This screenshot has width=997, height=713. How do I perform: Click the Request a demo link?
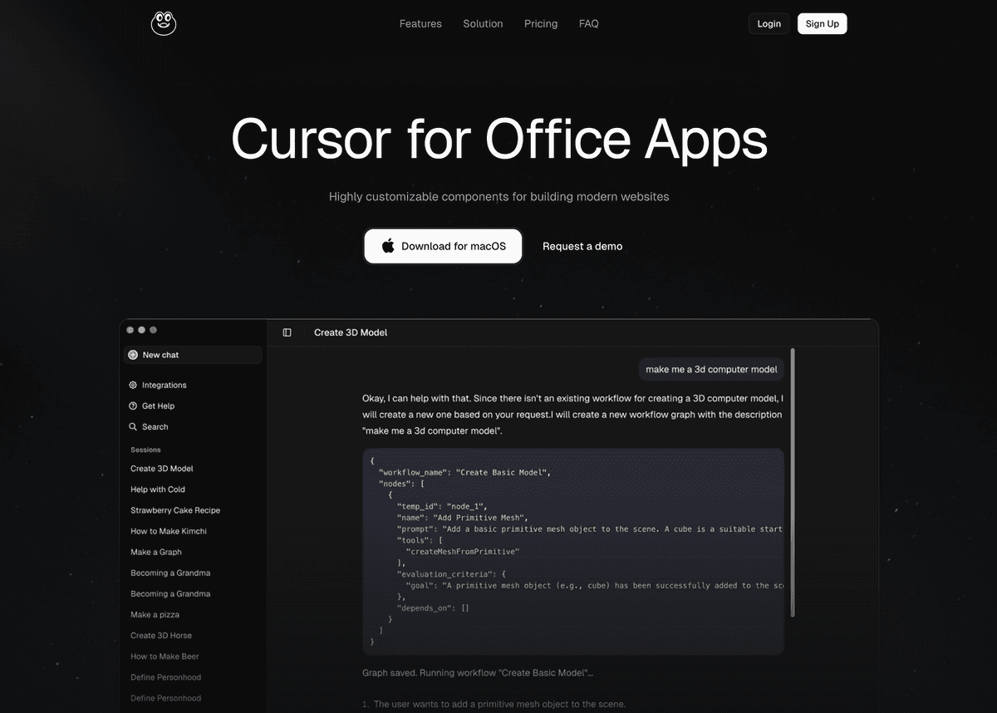tap(582, 246)
